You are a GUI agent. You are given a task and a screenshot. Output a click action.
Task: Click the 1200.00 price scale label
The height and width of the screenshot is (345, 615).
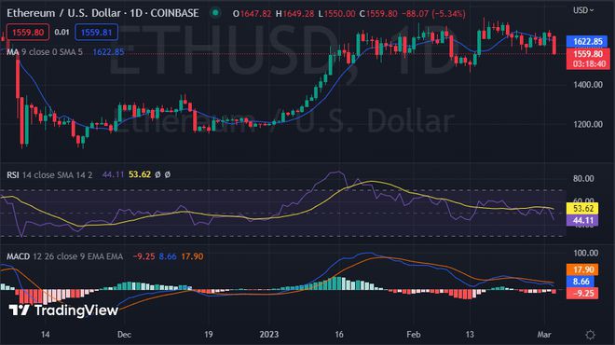click(587, 124)
